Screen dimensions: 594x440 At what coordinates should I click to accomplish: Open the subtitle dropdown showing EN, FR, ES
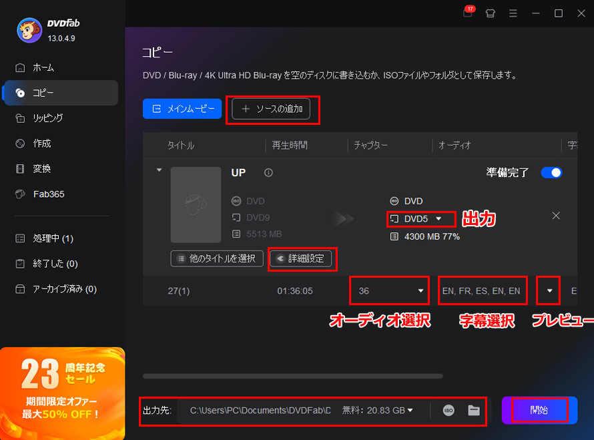coord(483,290)
